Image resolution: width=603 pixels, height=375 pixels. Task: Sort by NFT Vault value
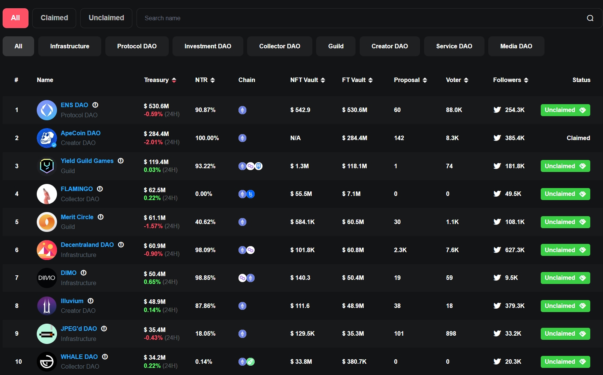coord(307,80)
